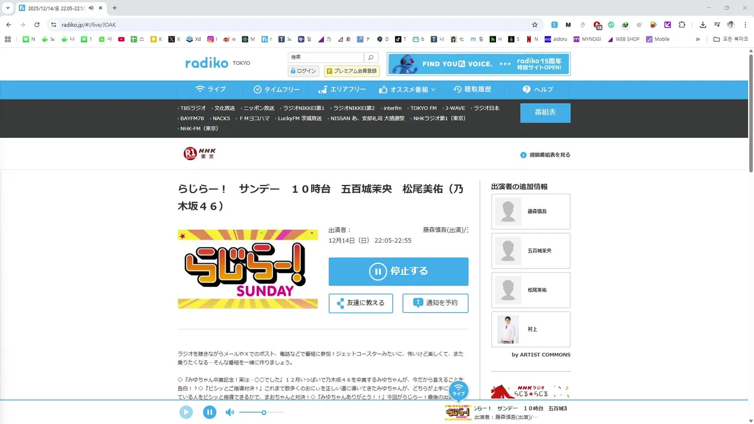The image size is (754, 424).
Task: Expand the オススメ番組 dropdown menu
Action: (407, 90)
